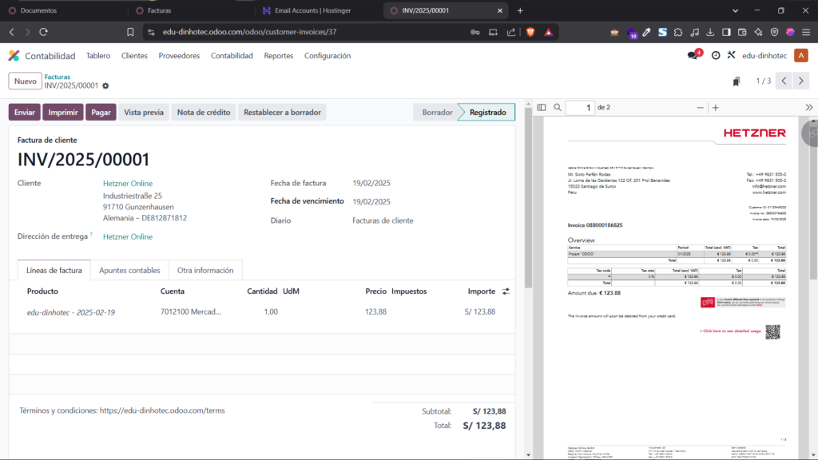Zoom out the PDF preview

click(x=700, y=108)
